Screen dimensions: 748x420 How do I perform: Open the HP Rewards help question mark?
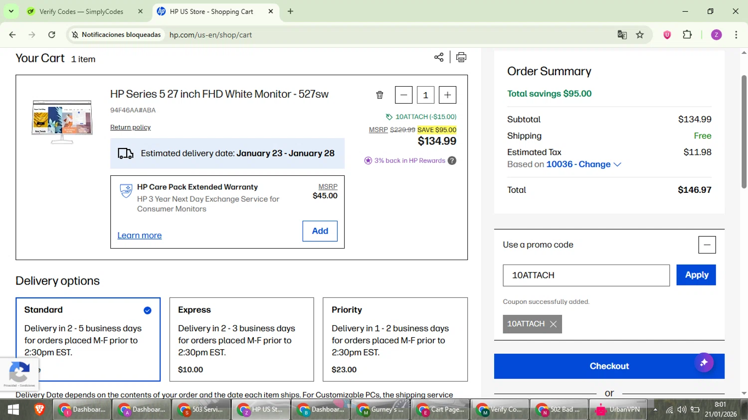(452, 160)
